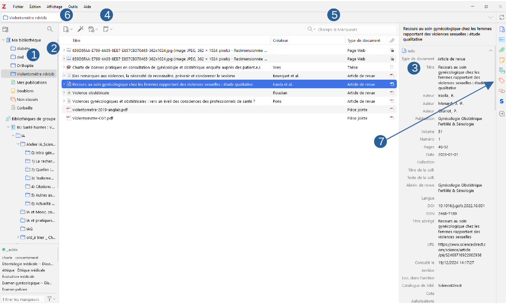Open the Affichage menu
This screenshot has height=305, width=506.
(x=55, y=7)
